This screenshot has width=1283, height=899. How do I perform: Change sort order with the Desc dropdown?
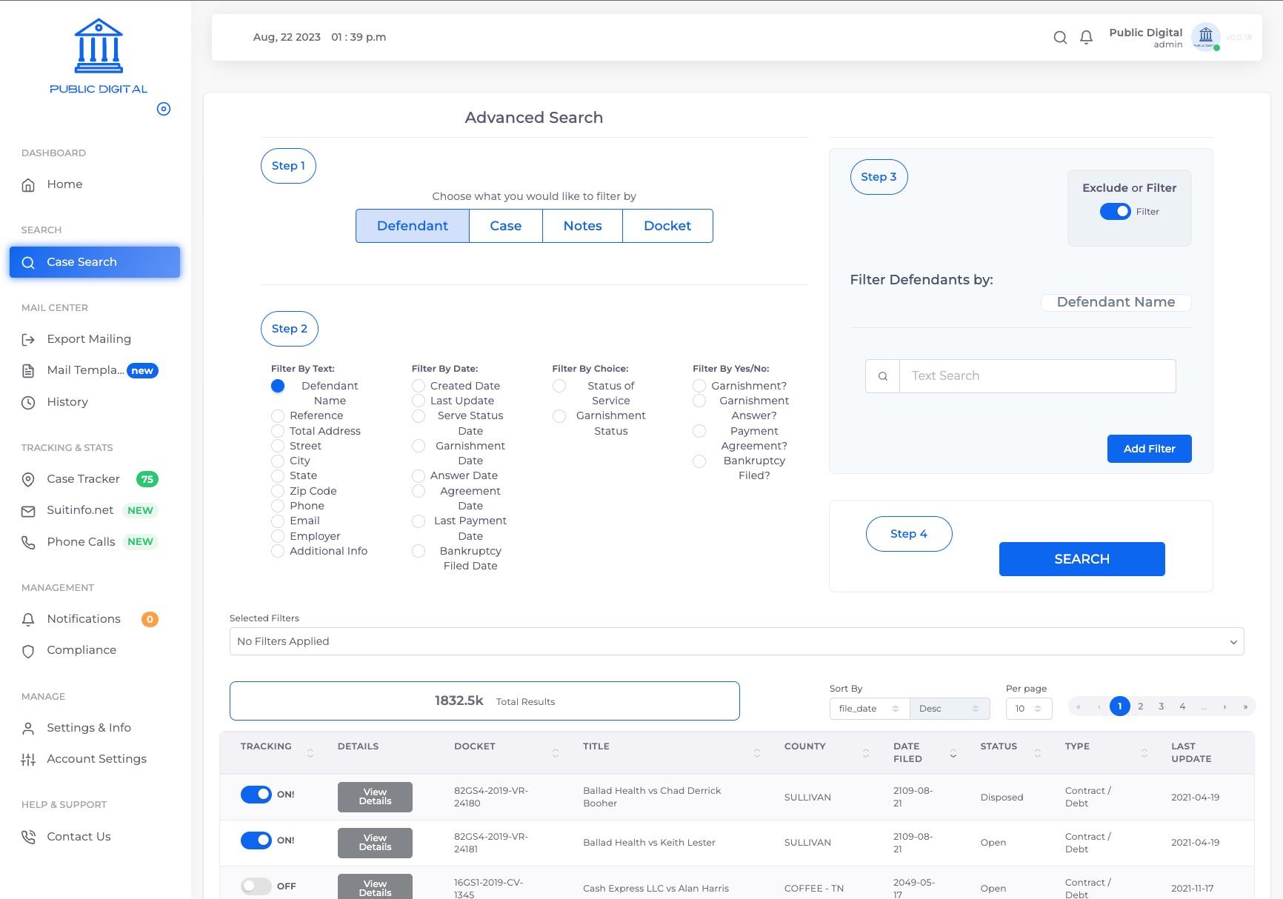click(949, 709)
